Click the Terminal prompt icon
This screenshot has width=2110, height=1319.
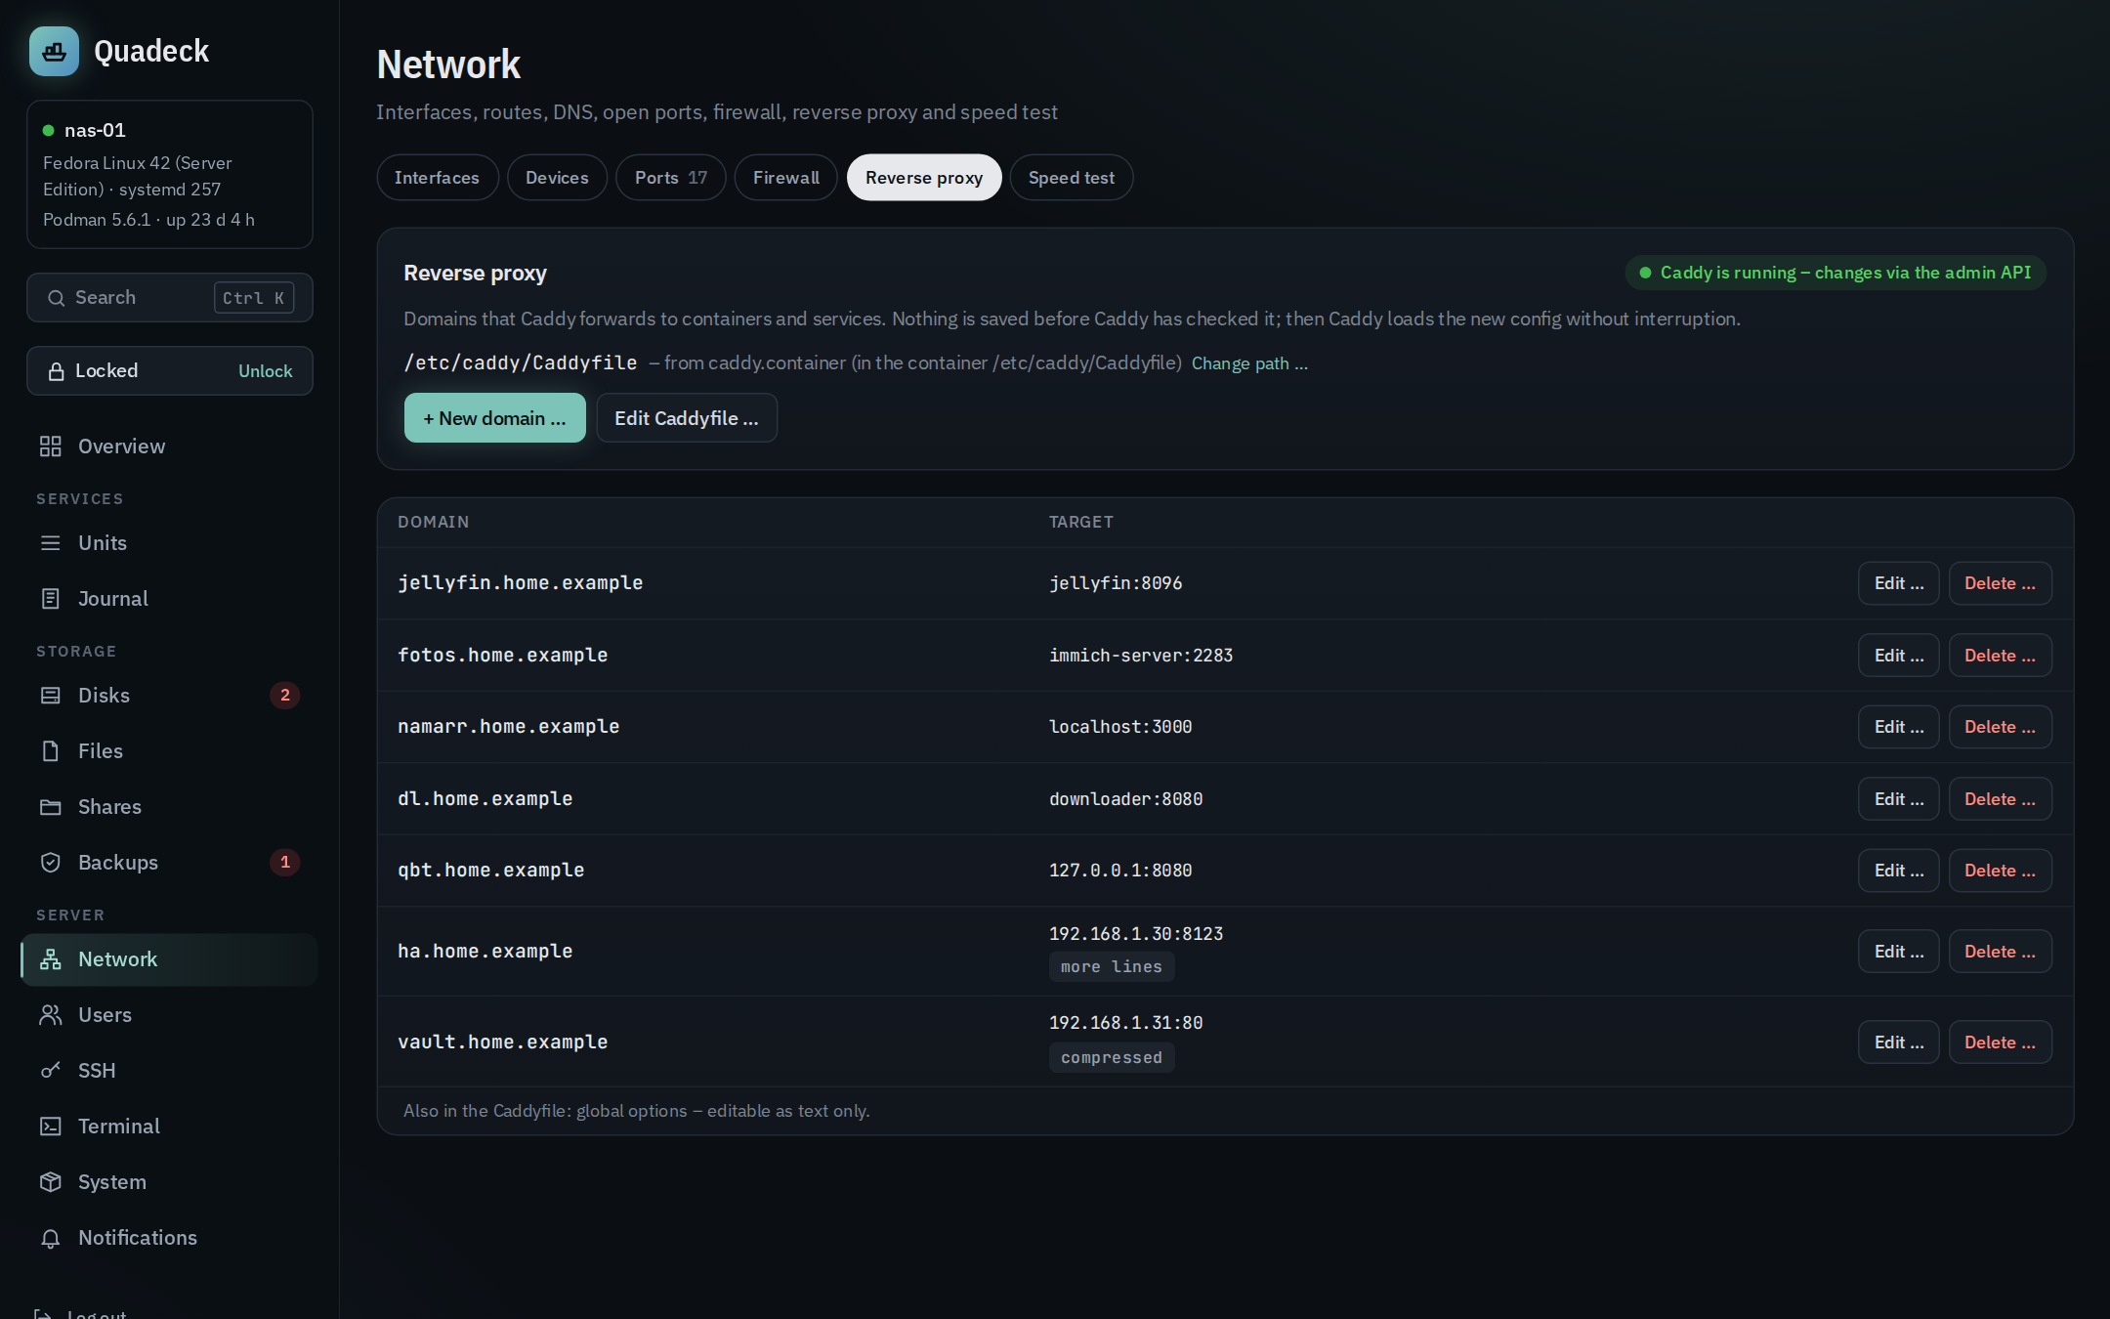(51, 1127)
